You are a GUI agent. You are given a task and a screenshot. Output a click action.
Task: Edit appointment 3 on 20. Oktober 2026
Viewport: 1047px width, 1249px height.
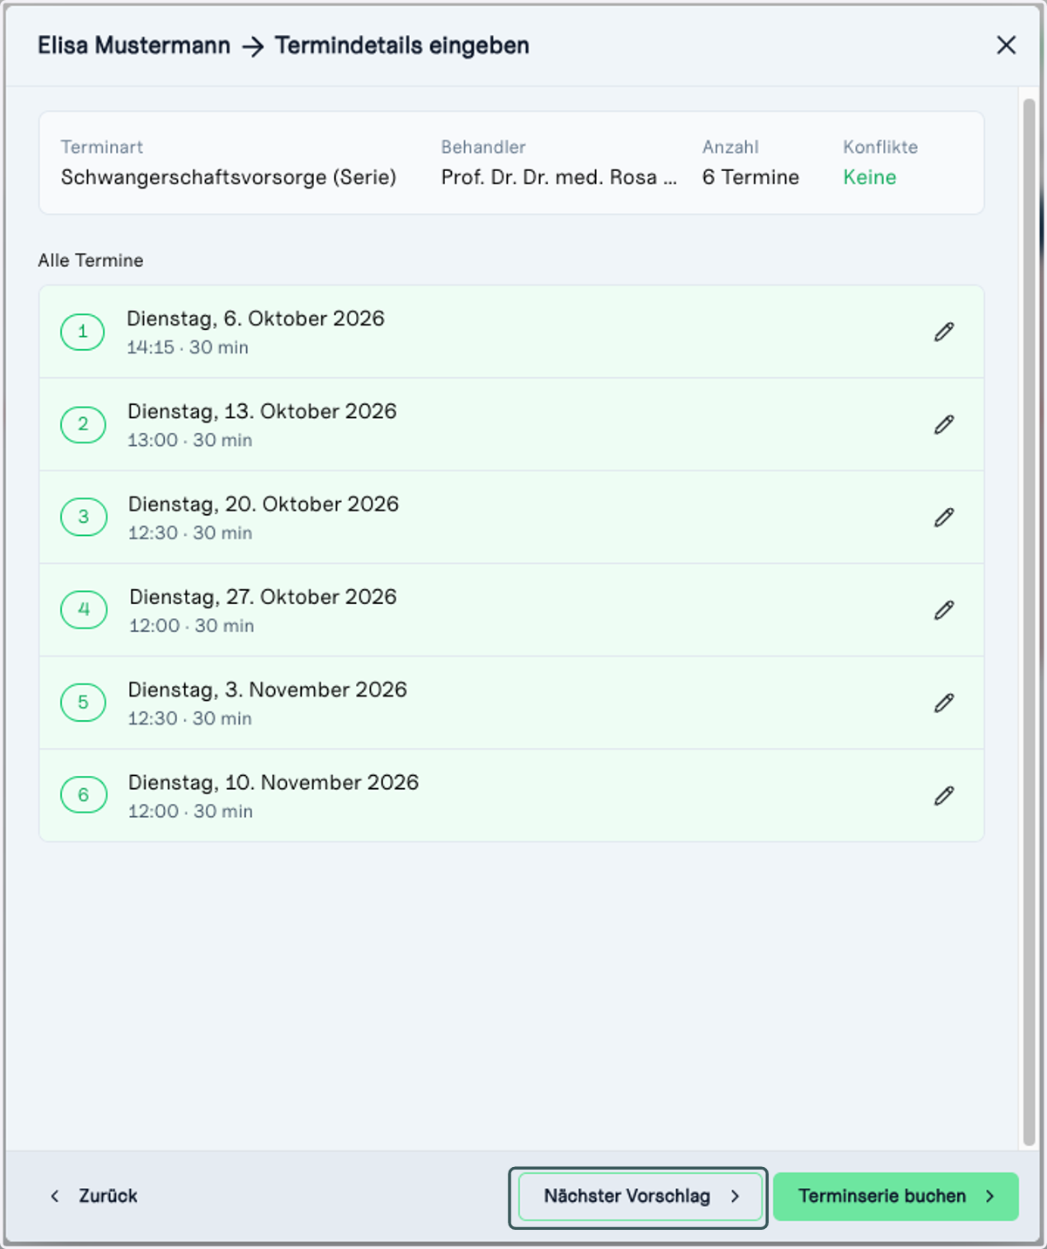(944, 517)
